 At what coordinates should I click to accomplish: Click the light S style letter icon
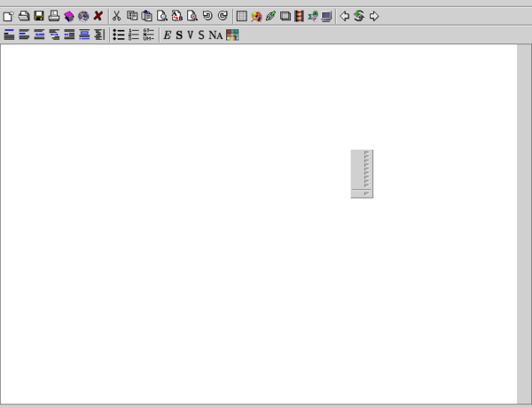[x=201, y=35]
